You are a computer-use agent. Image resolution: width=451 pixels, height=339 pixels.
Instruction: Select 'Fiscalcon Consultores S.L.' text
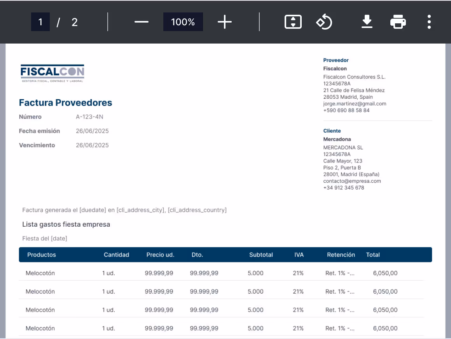(354, 77)
